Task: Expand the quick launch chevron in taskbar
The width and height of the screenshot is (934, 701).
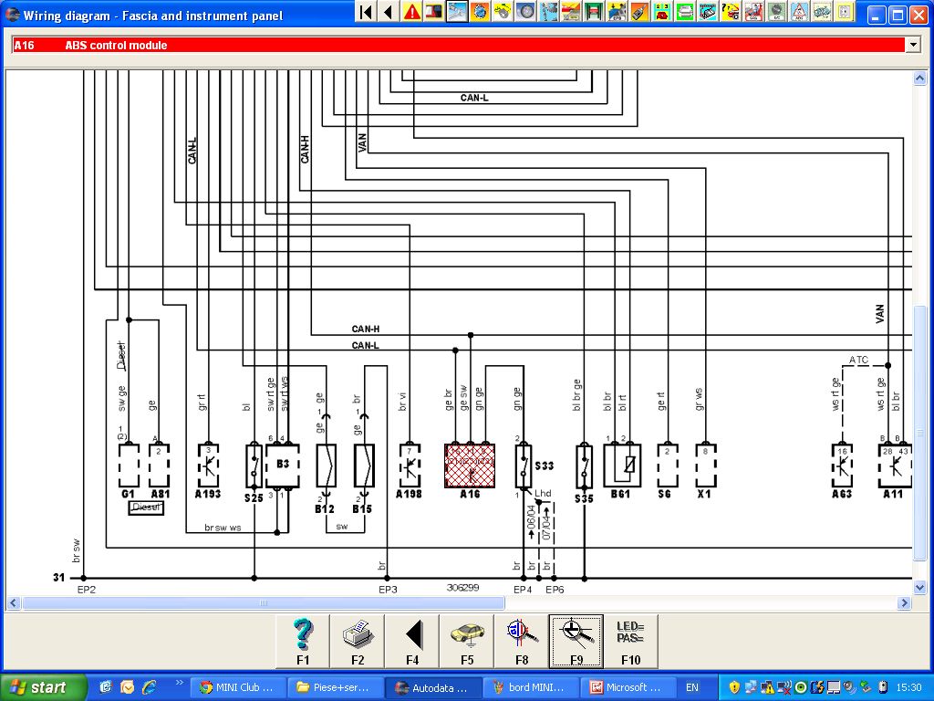Action: 179,683
